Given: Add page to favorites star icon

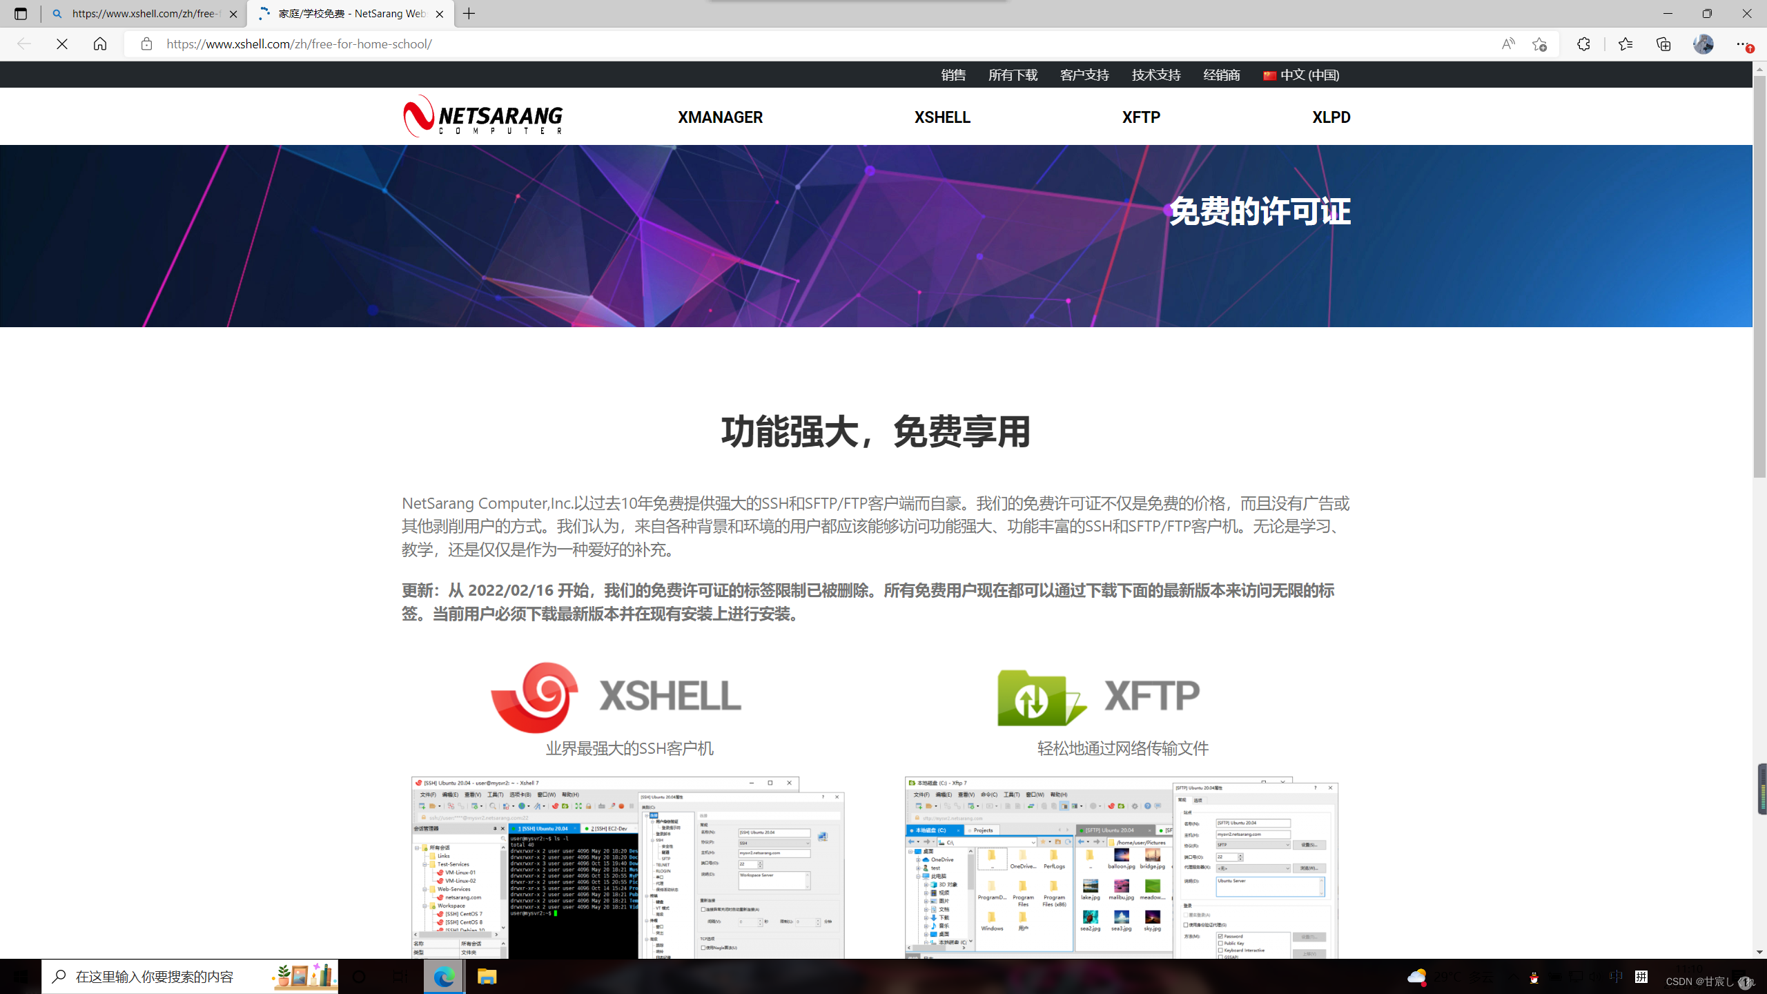Looking at the screenshot, I should [x=1539, y=44].
